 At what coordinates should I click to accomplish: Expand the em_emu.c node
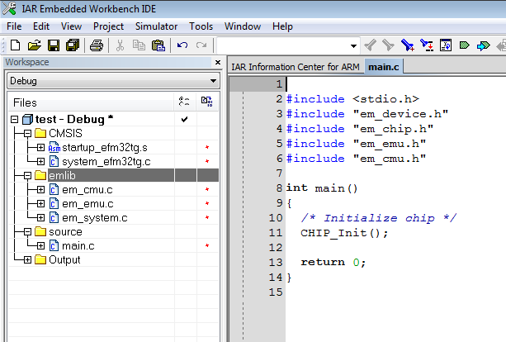[x=40, y=204]
